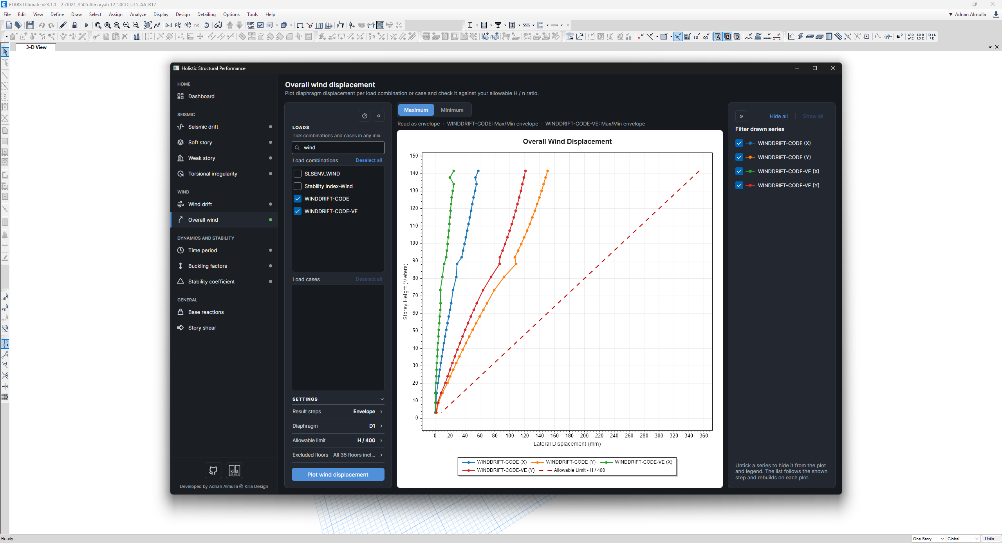Viewport: 1002px width, 543px height.
Task: Uncheck the WINDDRIFT-CODE-VE combination
Action: click(298, 211)
